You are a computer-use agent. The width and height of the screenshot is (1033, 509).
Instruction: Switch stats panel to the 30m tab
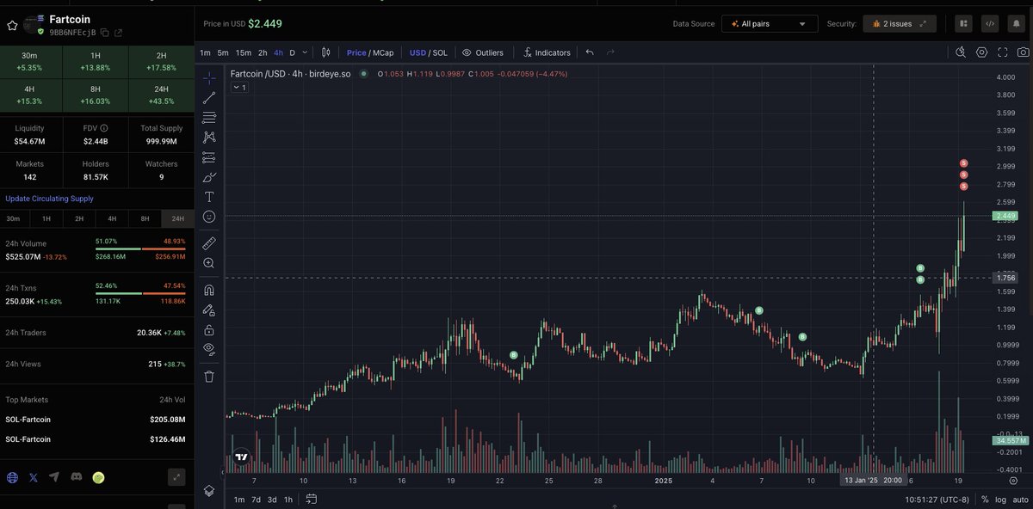(x=13, y=218)
